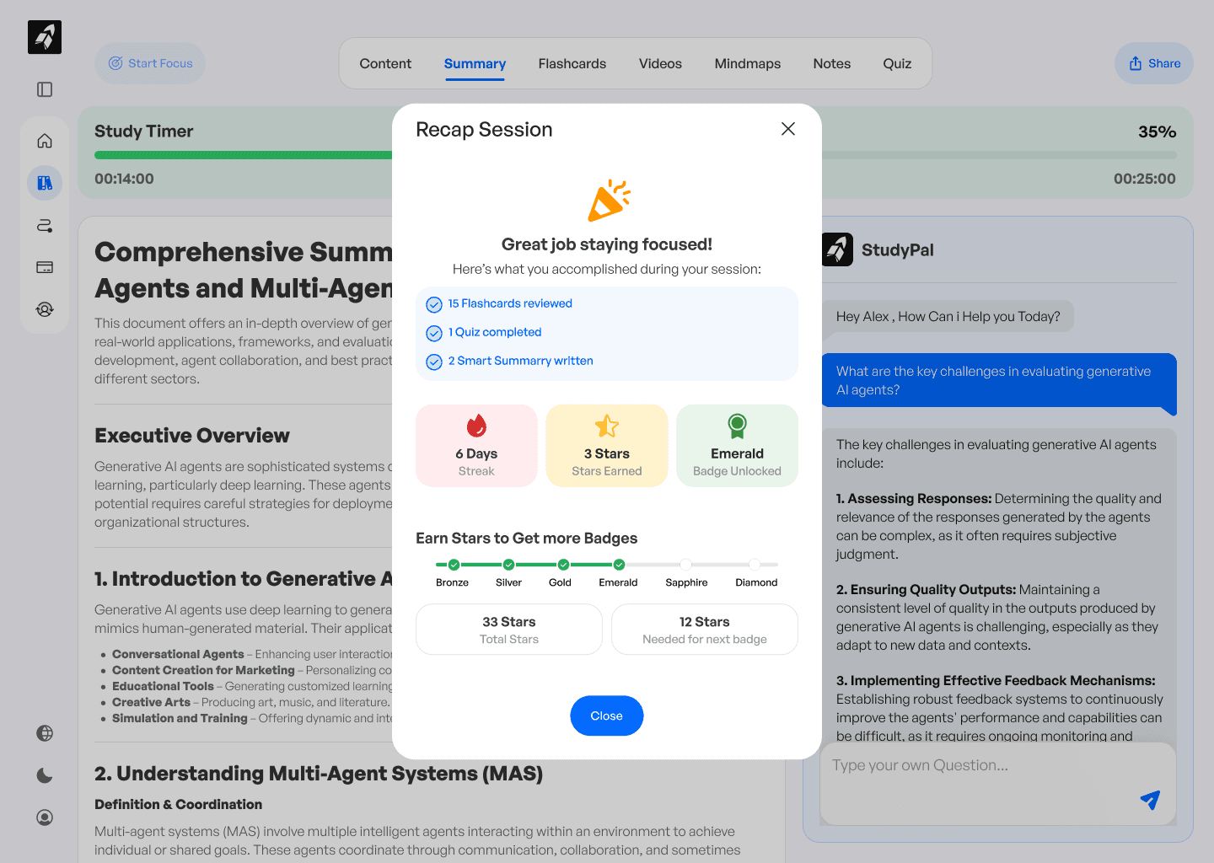Click the Start Focus button
This screenshot has width=1214, height=863.
coord(150,63)
